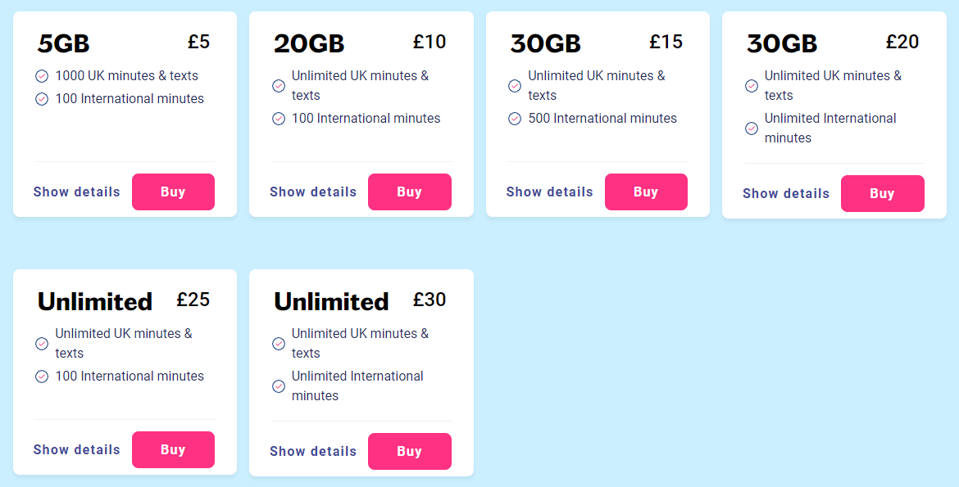
Task: Click checkmark icon beside 1000 UK minutes & texts
Action: click(42, 76)
